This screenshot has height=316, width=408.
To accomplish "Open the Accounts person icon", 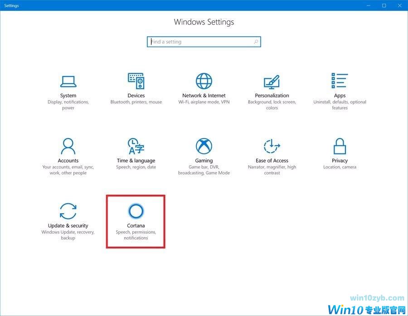I will pyautogui.click(x=68, y=146).
